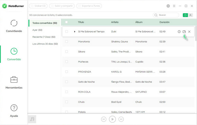This screenshot has height=125, width=197.
Task: Skip to previous track
Action: [x=104, y=119]
